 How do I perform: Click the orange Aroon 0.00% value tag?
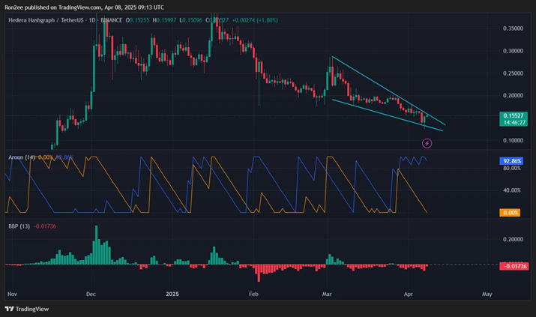[x=510, y=213]
